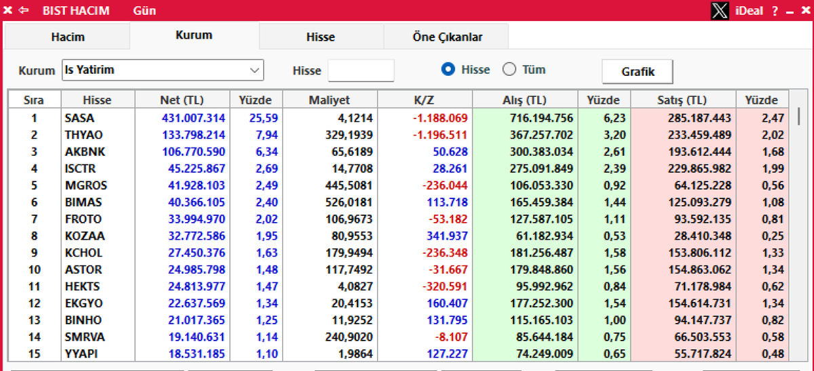Click the Grafik button

point(638,71)
